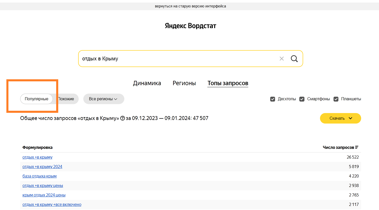Uncheck the Планшеты checkbox
The image size is (379, 210).
336,99
